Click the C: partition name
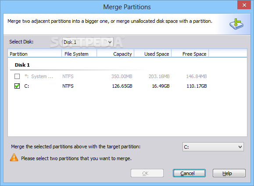Image resolution: width=254 pixels, height=186 pixels. point(27,86)
